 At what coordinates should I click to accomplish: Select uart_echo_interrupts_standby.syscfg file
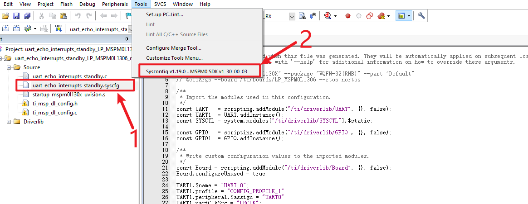76,85
